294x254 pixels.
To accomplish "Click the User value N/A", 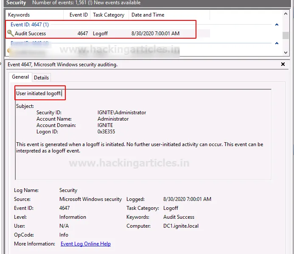I will coord(64,226).
